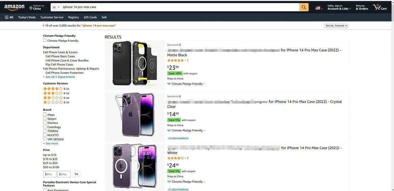Open the All search category dropdown
The height and width of the screenshot is (191, 394).
56,7
